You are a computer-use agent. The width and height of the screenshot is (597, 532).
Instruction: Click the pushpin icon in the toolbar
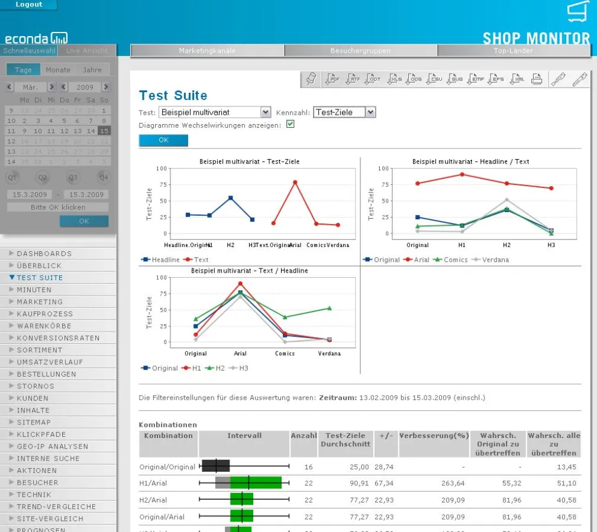[310, 79]
